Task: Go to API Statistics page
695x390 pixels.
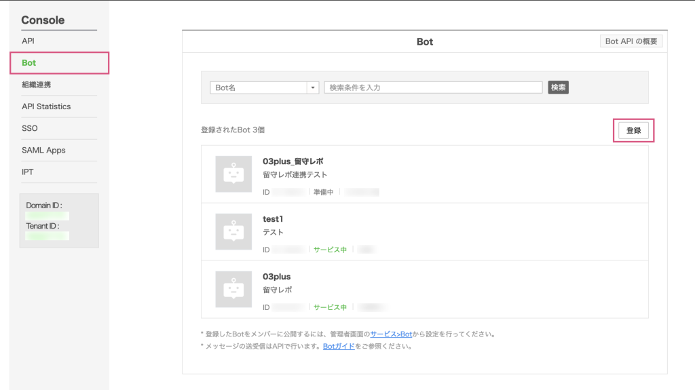Action: pos(45,106)
